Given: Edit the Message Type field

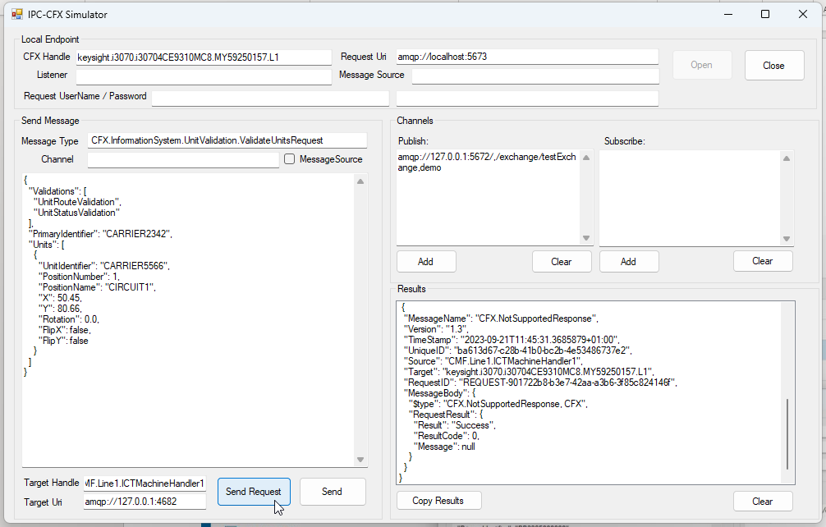Looking at the screenshot, I should click(x=227, y=140).
